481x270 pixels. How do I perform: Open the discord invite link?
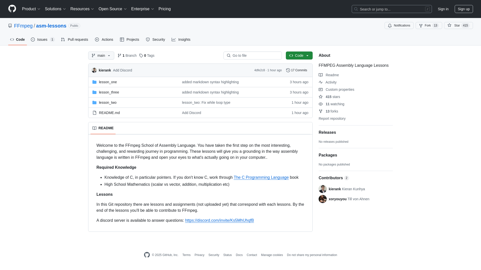pyautogui.click(x=219, y=220)
